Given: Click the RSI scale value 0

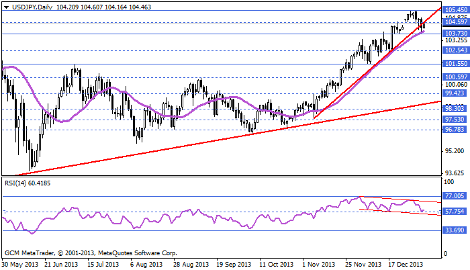Looking at the screenshot, I should pyautogui.click(x=446, y=254).
